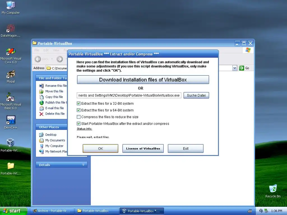Open My Computer desktop icon
Viewport: 287px width, 215px height.
11,7
